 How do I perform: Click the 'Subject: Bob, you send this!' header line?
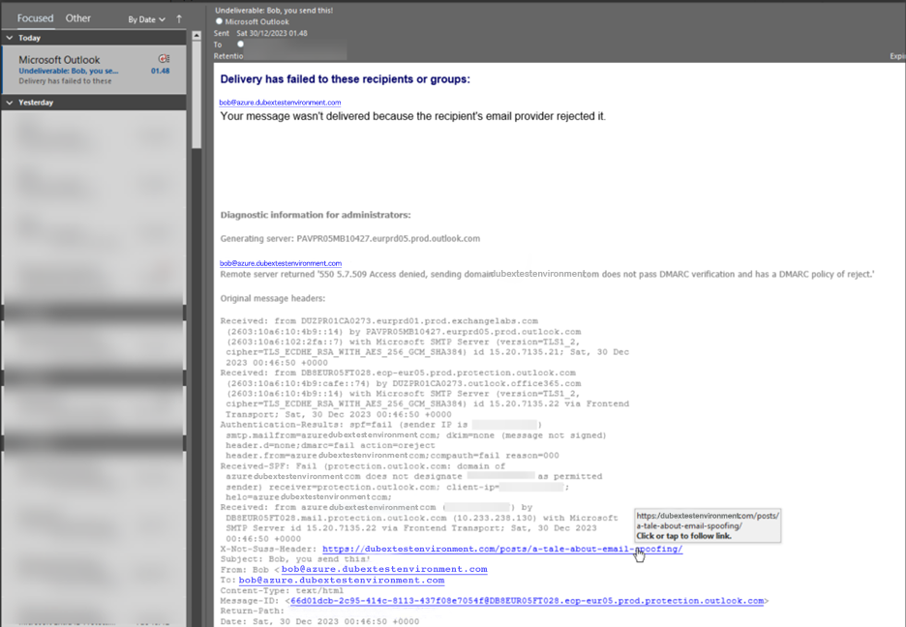coord(294,559)
